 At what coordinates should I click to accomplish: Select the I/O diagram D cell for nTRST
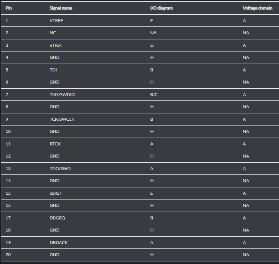pyautogui.click(x=151, y=45)
